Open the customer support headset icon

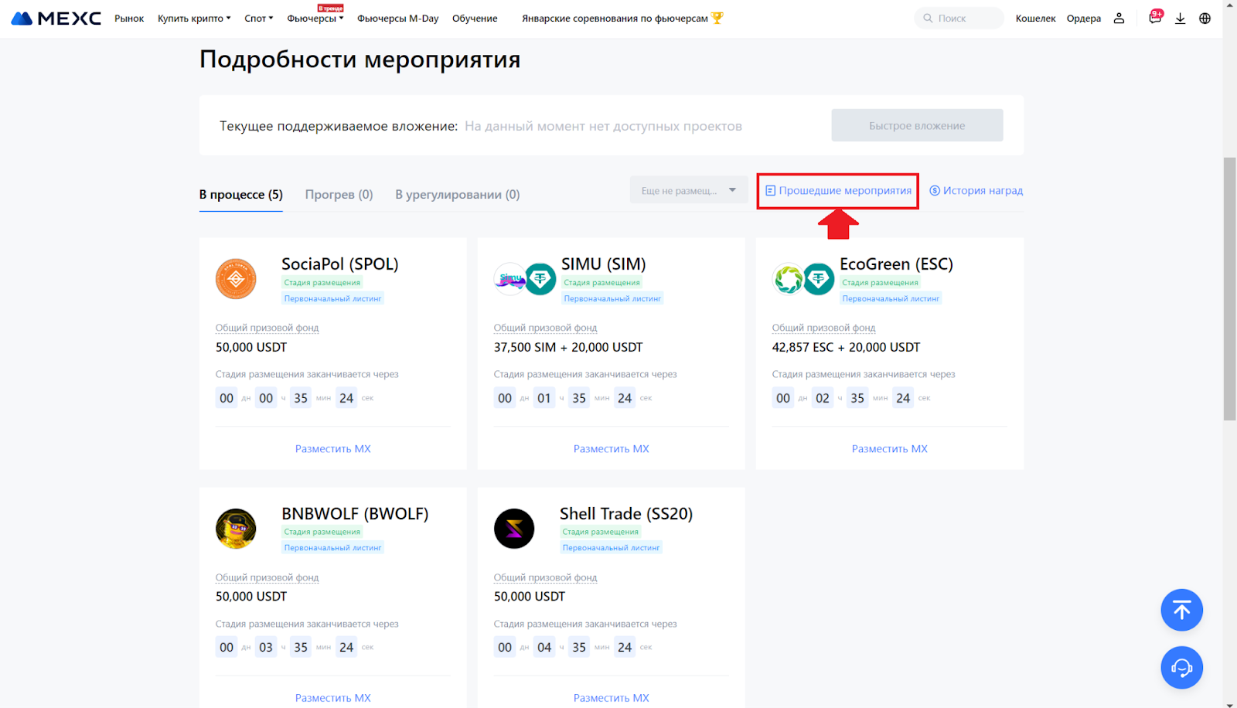1181,667
